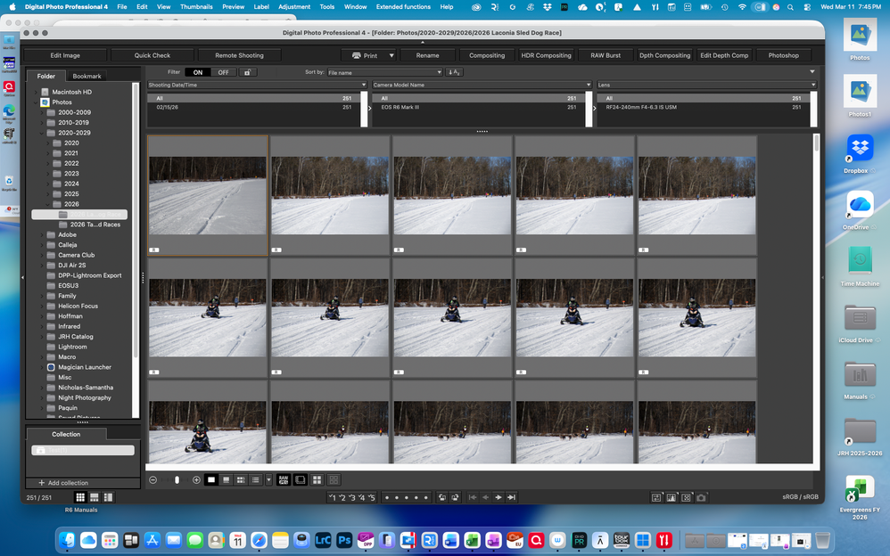The image size is (890, 556).
Task: Click the grid overlay icon in status bar
Action: (x=656, y=497)
